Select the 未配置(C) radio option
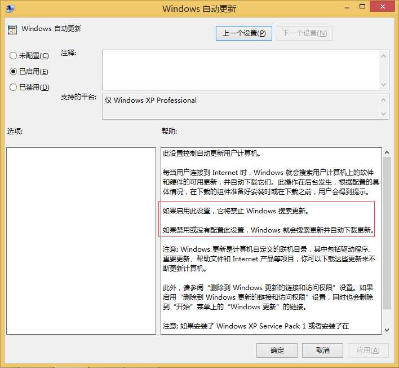The width and height of the screenshot is (399, 368). click(29, 55)
